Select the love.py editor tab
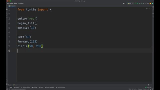Image resolution: width=160 pixels, height=90 pixels. (12, 6)
